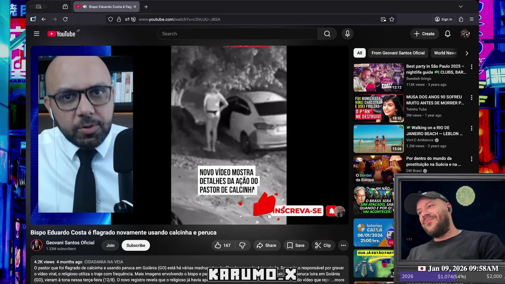
Task: Reload the page in the browser
Action: click(x=65, y=19)
